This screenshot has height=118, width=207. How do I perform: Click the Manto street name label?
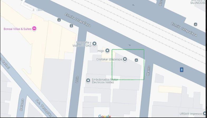pyautogui.click(x=148, y=71)
